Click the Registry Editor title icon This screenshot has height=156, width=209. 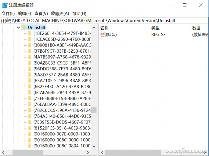tap(5, 5)
